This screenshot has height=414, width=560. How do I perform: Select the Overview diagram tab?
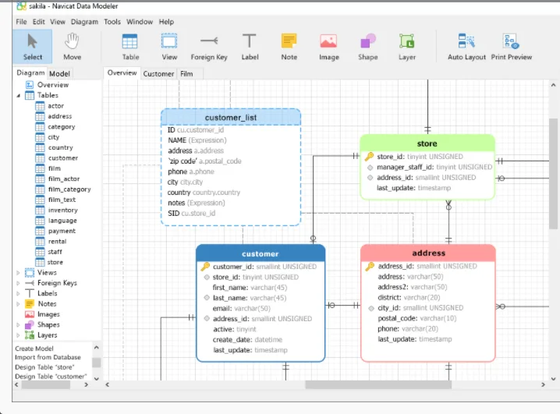coord(122,73)
